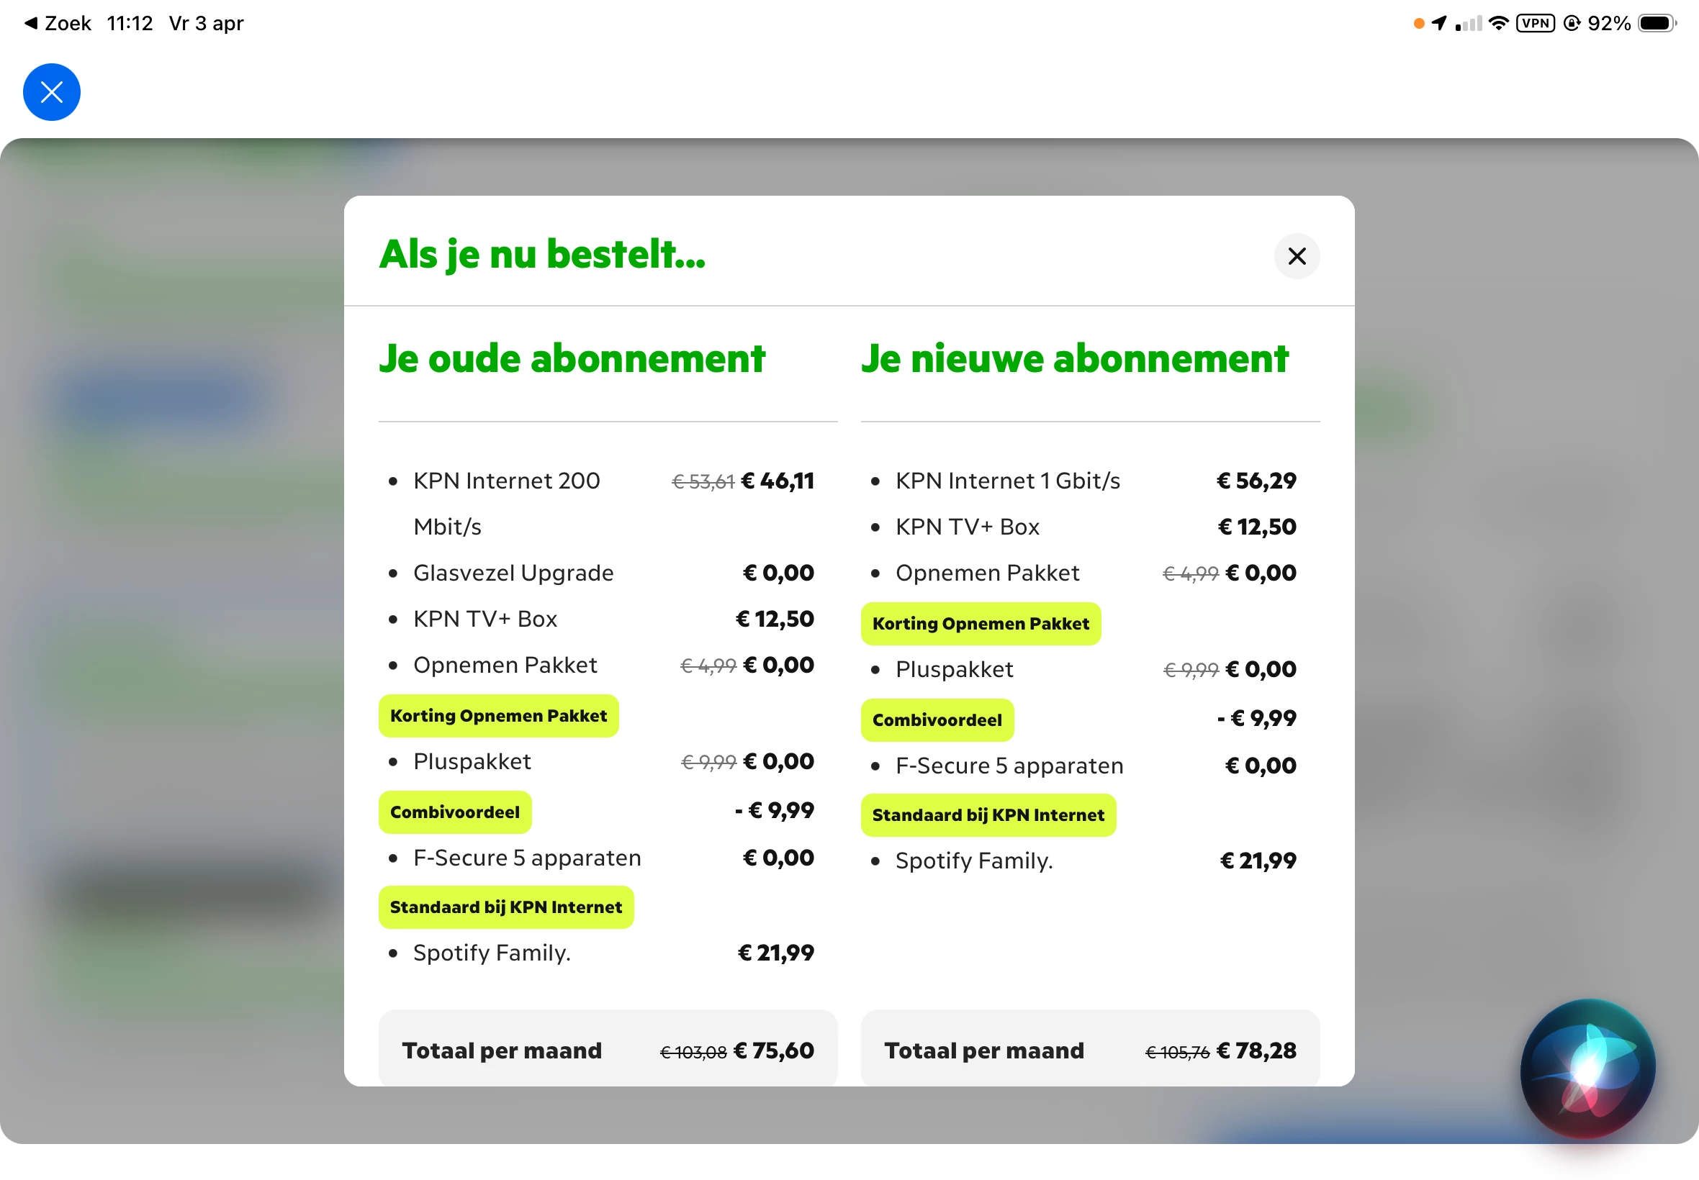This screenshot has width=1699, height=1180.
Task: Tap the Wi-Fi status icon
Action: [1498, 23]
